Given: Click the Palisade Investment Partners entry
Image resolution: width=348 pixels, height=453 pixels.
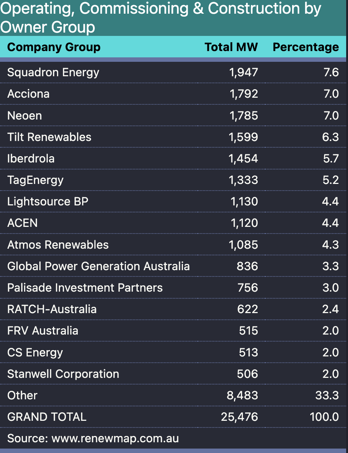Looking at the screenshot, I should point(85,288).
